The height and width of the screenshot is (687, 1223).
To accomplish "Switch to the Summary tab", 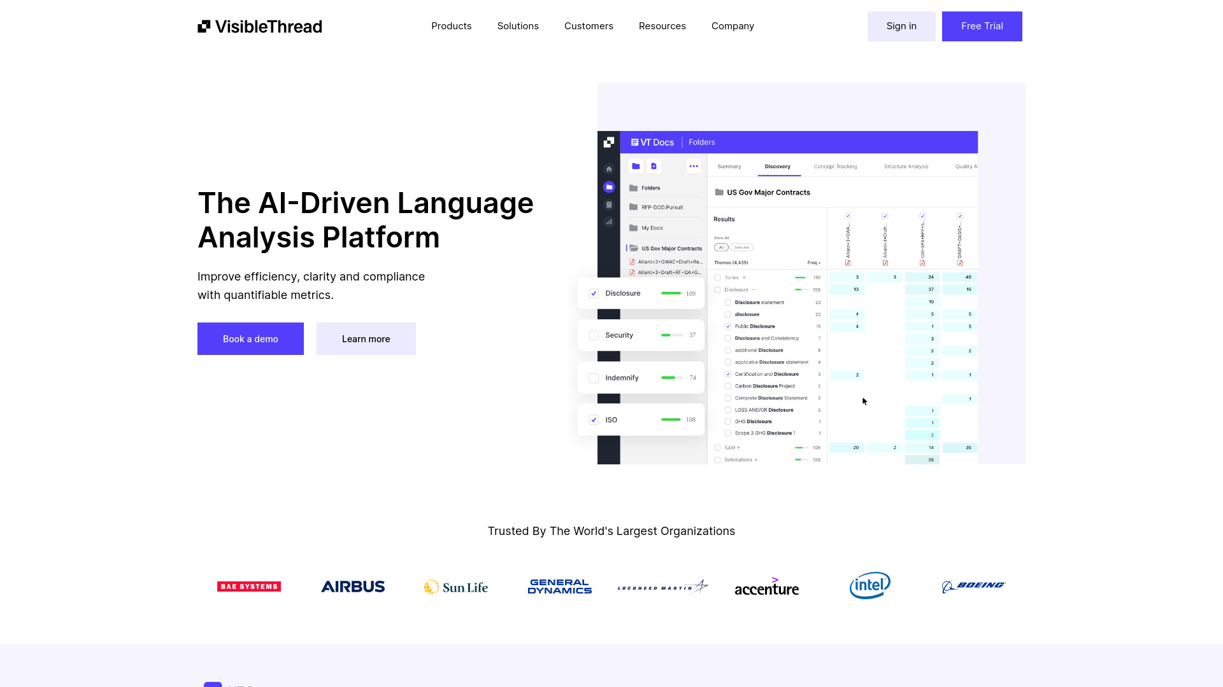I will click(728, 165).
